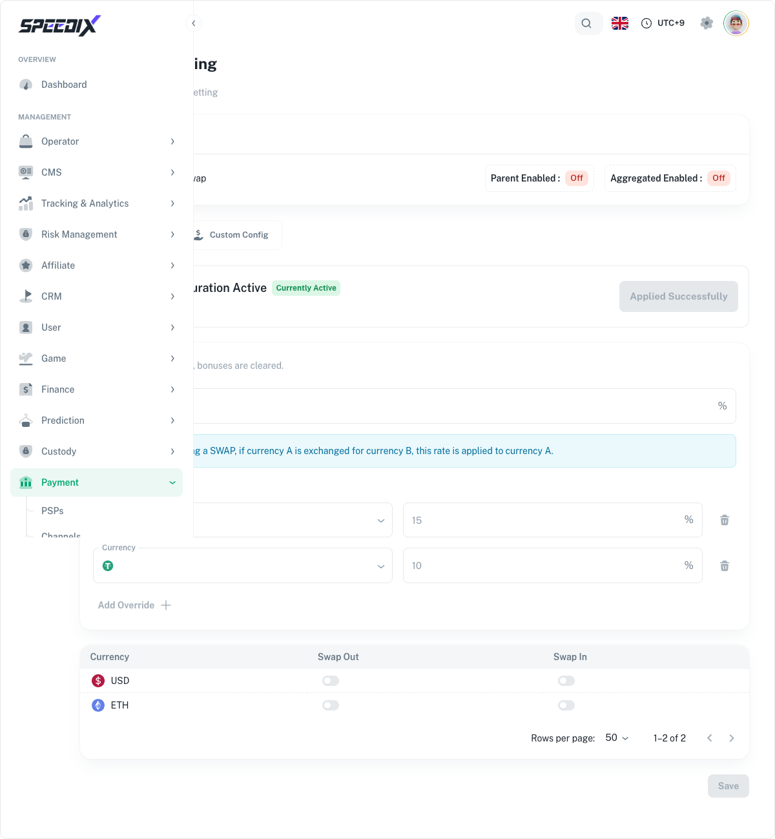Toggle Swap Out for USD
The height and width of the screenshot is (839, 775).
[x=331, y=681]
